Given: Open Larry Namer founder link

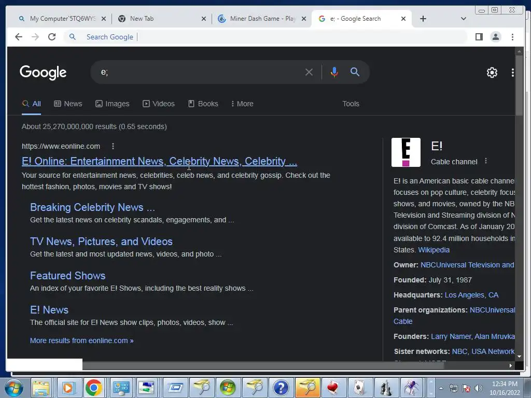Looking at the screenshot, I should pos(451,336).
